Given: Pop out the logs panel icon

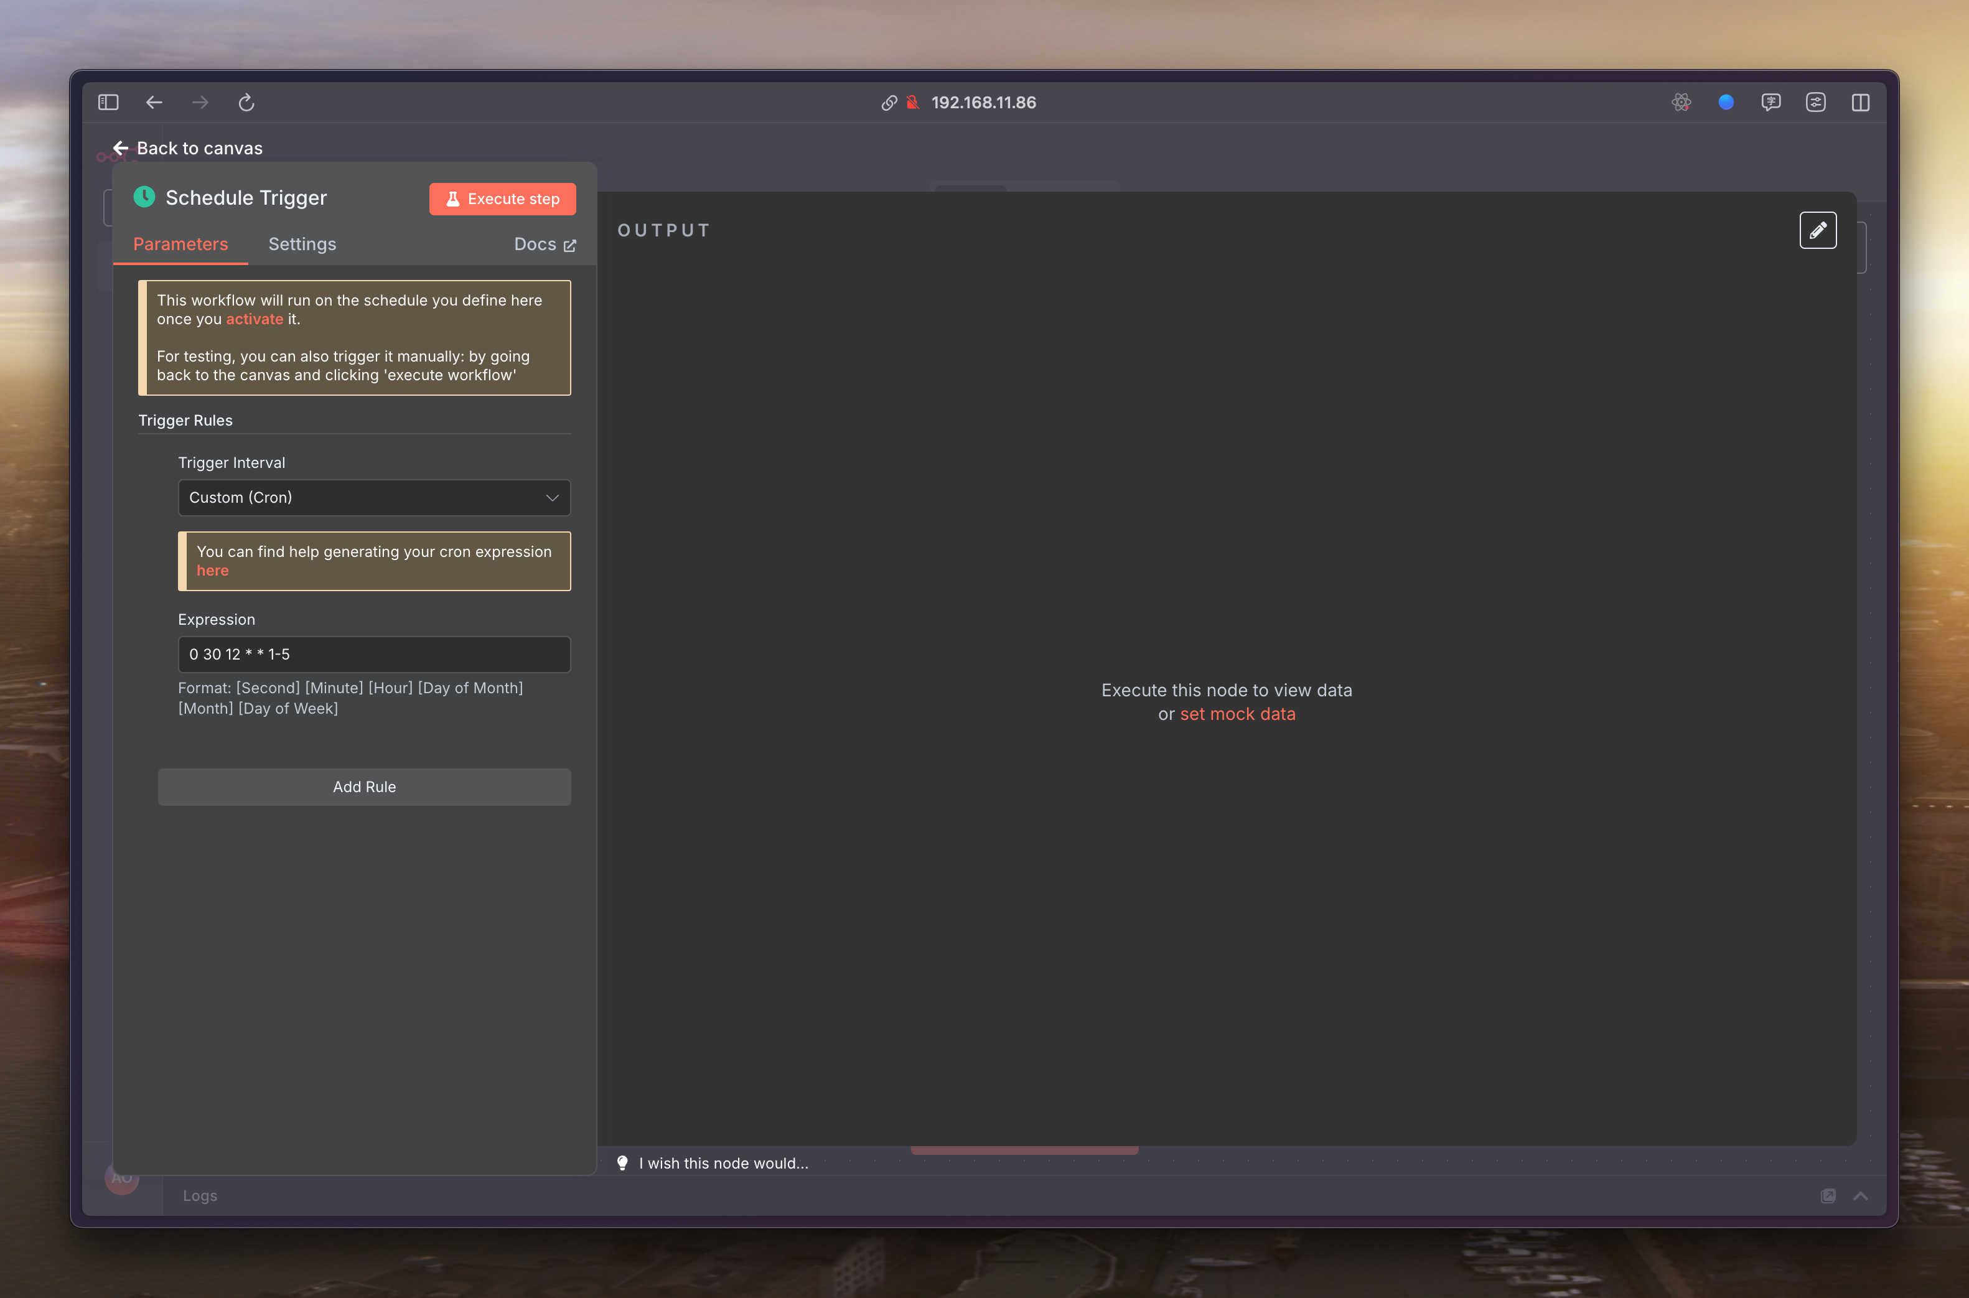Looking at the screenshot, I should click(x=1828, y=1195).
